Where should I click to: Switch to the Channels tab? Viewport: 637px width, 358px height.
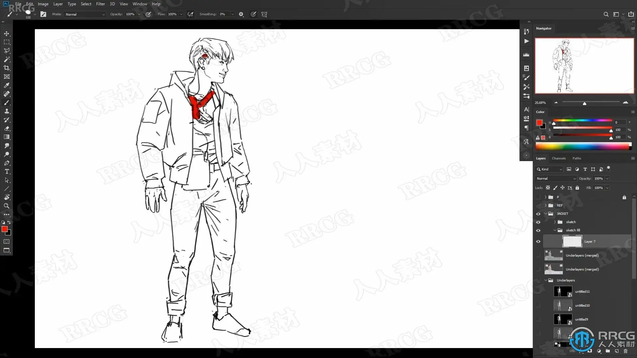click(559, 158)
